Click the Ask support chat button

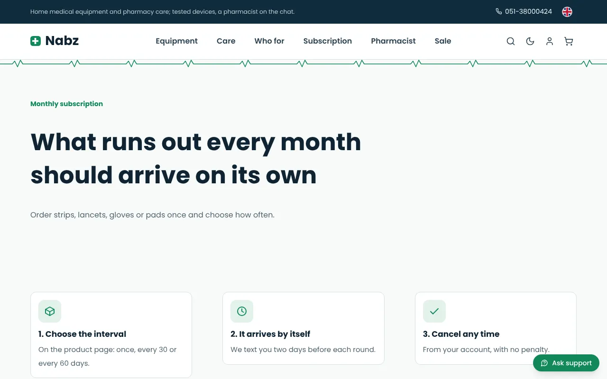click(x=566, y=363)
